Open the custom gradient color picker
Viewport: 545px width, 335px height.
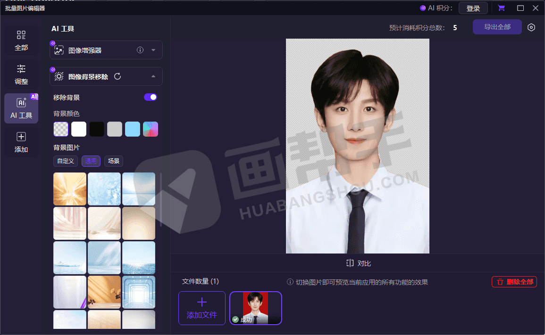point(151,129)
